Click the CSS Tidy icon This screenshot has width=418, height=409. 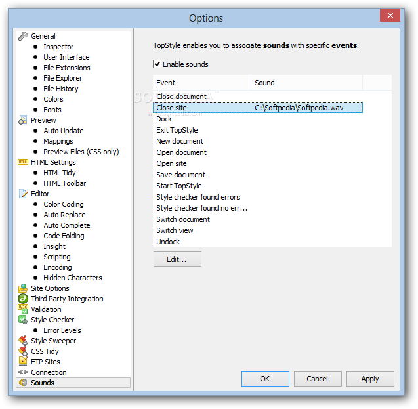(x=23, y=351)
